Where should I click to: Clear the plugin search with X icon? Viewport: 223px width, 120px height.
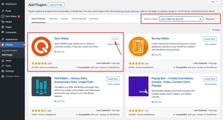coord(200,19)
